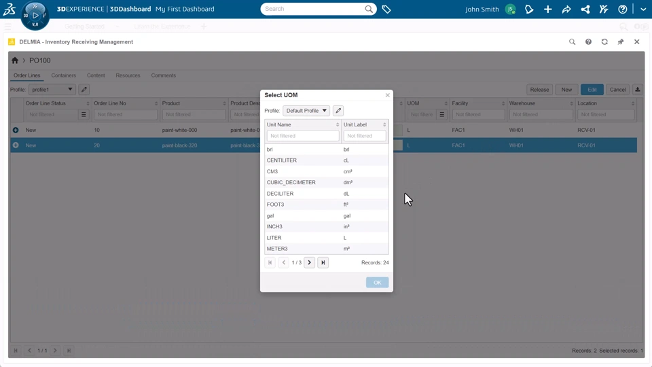Image resolution: width=652 pixels, height=367 pixels.
Task: Edit Default Profile in Select UOM dialog
Action: [x=338, y=111]
